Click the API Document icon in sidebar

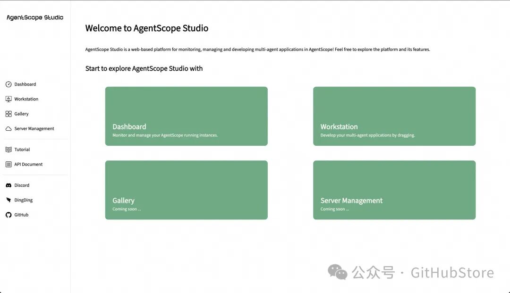[x=8, y=164]
